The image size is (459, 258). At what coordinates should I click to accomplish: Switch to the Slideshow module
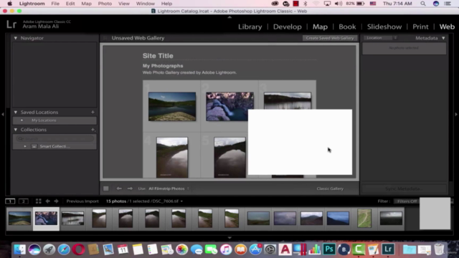(384, 27)
